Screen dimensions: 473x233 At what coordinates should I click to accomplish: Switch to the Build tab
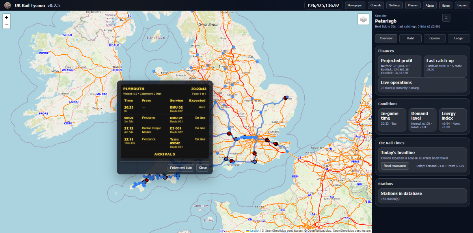tap(410, 39)
